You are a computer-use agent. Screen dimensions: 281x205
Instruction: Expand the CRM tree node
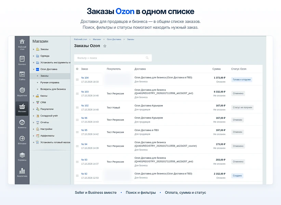click(34, 102)
